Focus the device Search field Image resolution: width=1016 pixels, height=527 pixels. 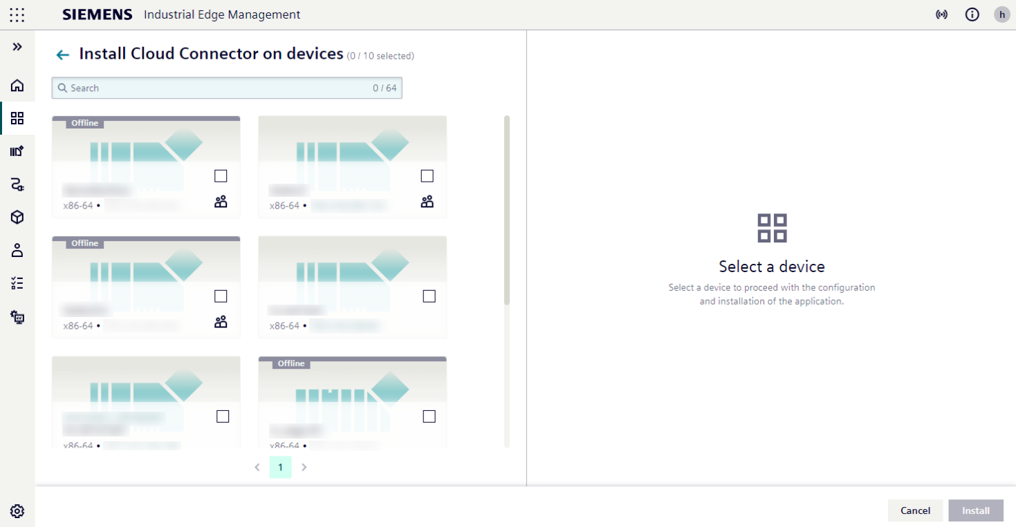point(227,88)
